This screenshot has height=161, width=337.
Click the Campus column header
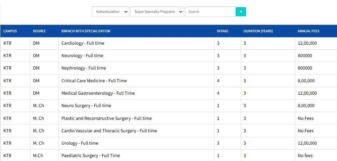(x=10, y=31)
